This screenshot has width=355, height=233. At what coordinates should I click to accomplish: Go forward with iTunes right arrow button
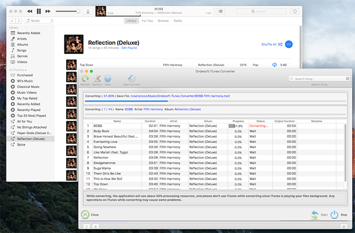(19, 21)
